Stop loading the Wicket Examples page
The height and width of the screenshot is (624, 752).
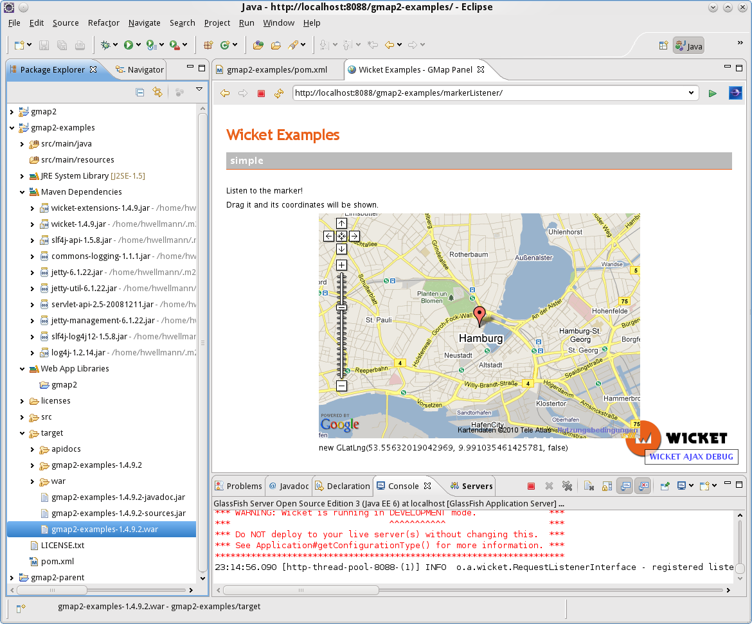[262, 93]
